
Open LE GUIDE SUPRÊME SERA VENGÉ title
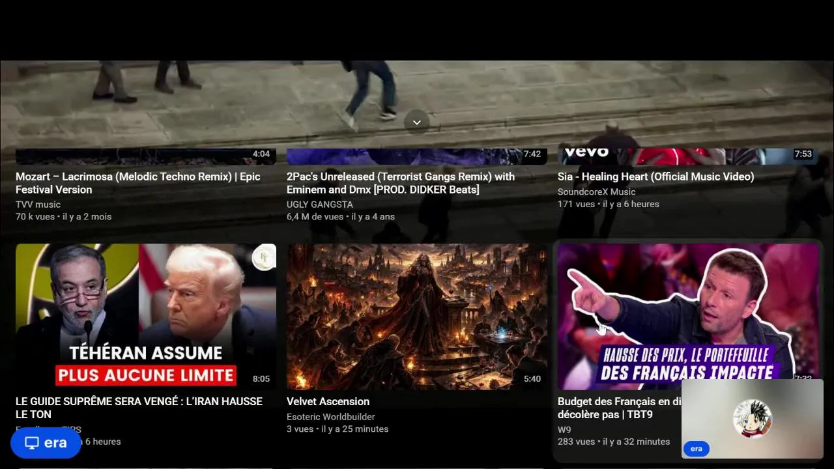139,408
